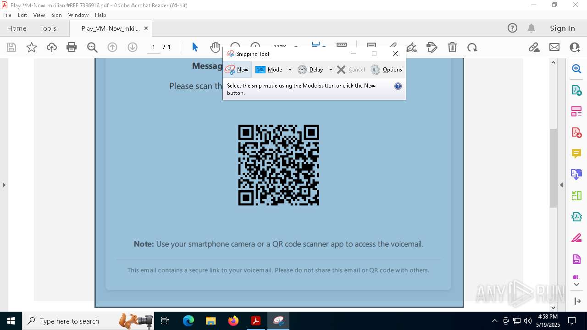Expand left navigation pane arrow
This screenshot has height=330, width=587.
coord(4,185)
